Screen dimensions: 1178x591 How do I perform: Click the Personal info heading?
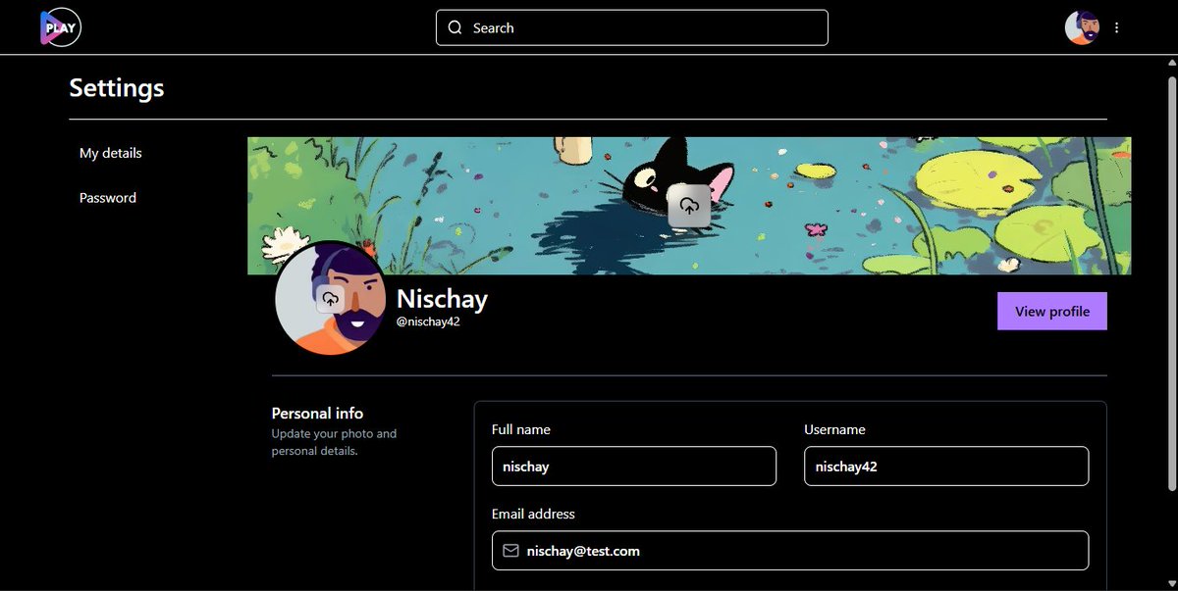317,414
